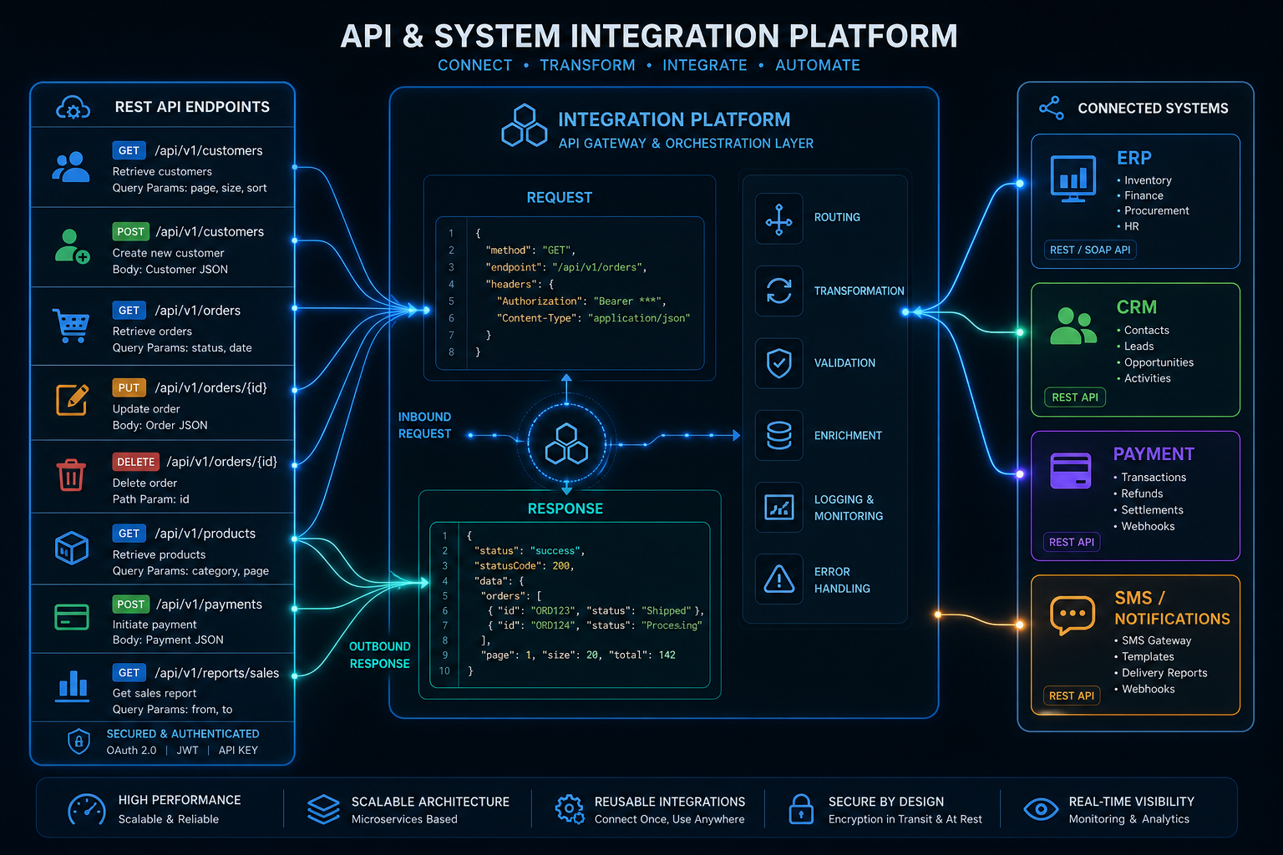Click the ERP monitor chart icon
This screenshot has width=1283, height=855.
[x=1073, y=179]
